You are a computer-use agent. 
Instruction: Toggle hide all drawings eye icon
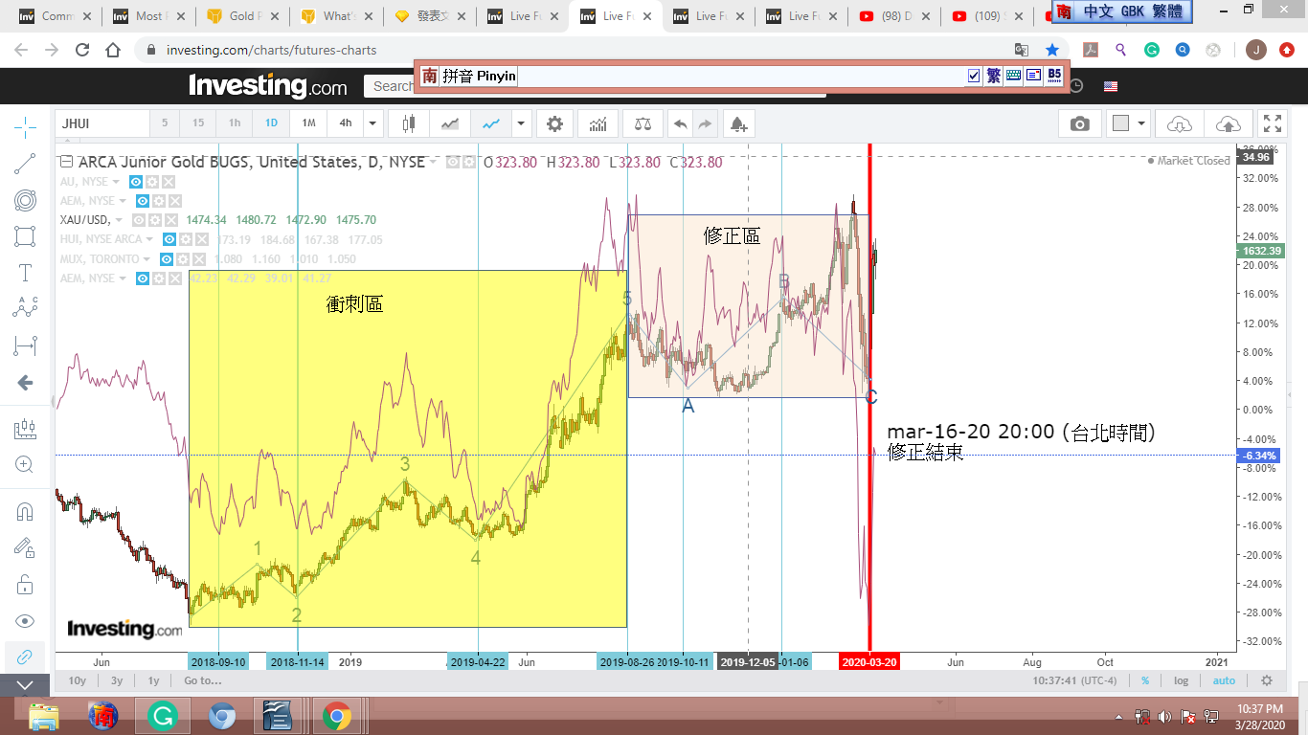pyautogui.click(x=25, y=620)
